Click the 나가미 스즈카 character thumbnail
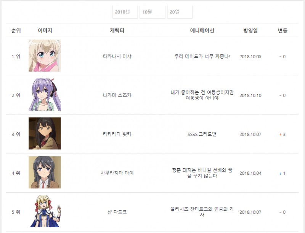305x233 pixels. [x=45, y=95]
